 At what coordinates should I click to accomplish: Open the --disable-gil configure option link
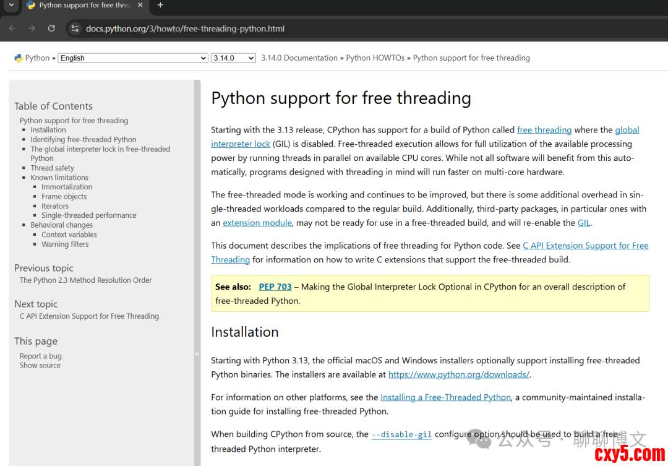tap(401, 435)
